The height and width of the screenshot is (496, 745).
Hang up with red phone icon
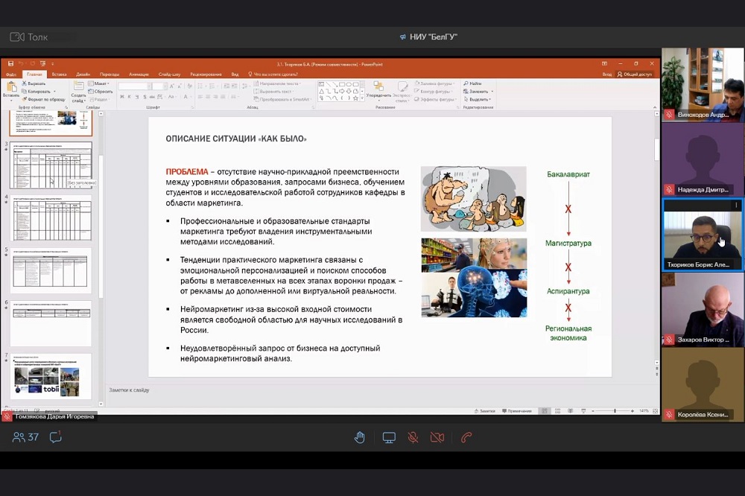pos(466,438)
